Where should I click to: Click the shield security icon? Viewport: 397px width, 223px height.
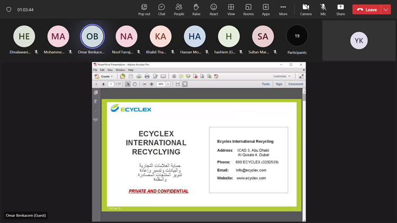[8, 10]
